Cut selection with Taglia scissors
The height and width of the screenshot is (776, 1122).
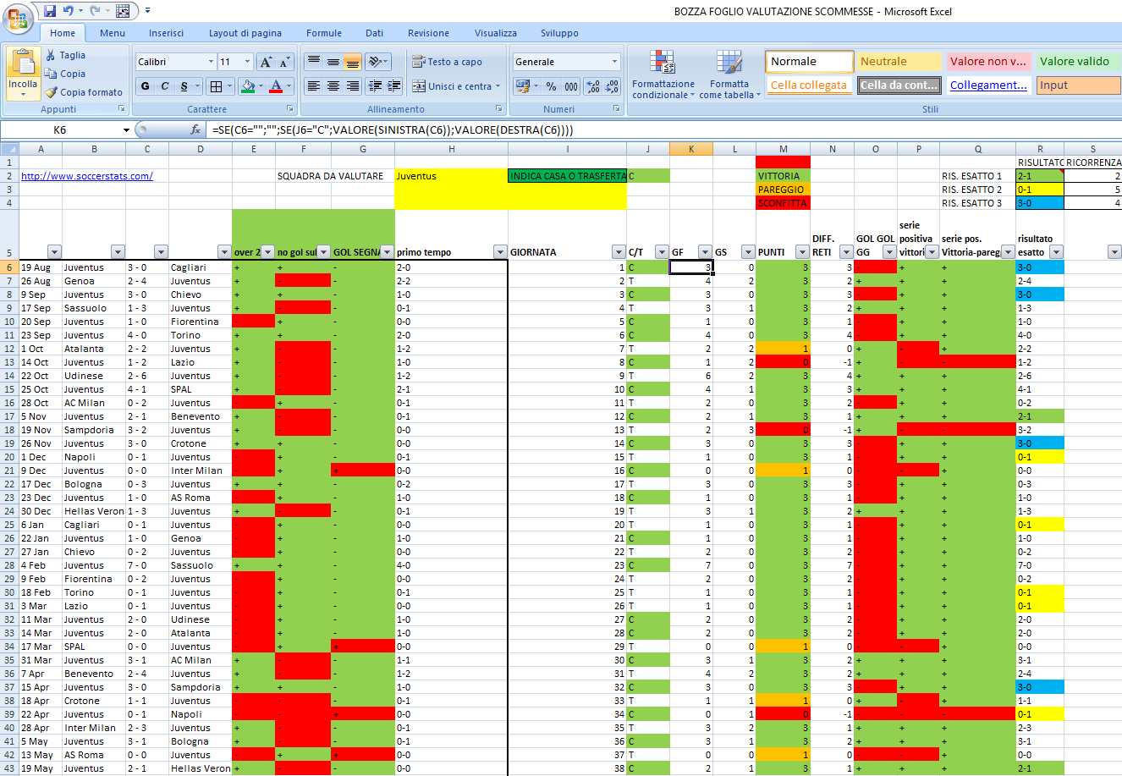[66, 55]
